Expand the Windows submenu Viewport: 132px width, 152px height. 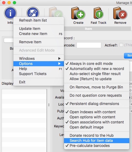coord(39,59)
